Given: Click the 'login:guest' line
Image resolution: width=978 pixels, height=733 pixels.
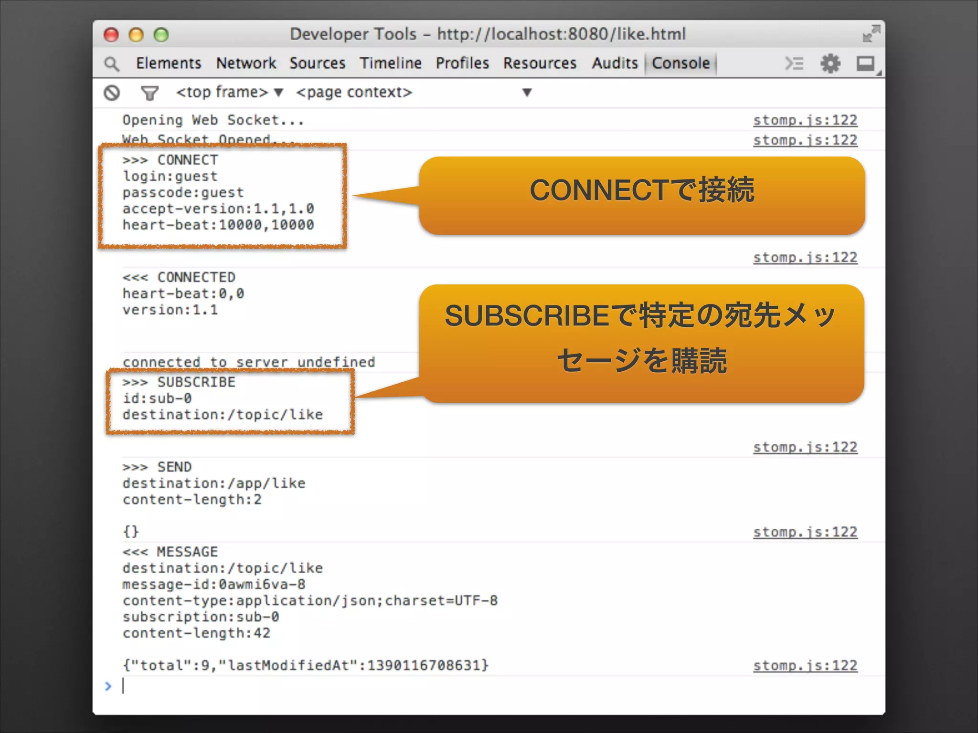Looking at the screenshot, I should 170,177.
